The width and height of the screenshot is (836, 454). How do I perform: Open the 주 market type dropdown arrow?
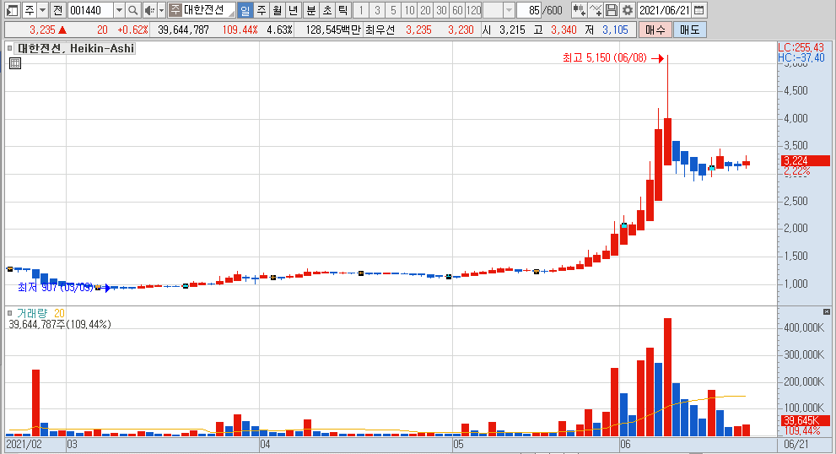tap(43, 9)
